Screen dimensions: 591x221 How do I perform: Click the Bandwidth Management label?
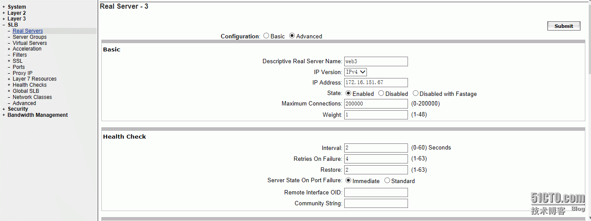coord(38,115)
